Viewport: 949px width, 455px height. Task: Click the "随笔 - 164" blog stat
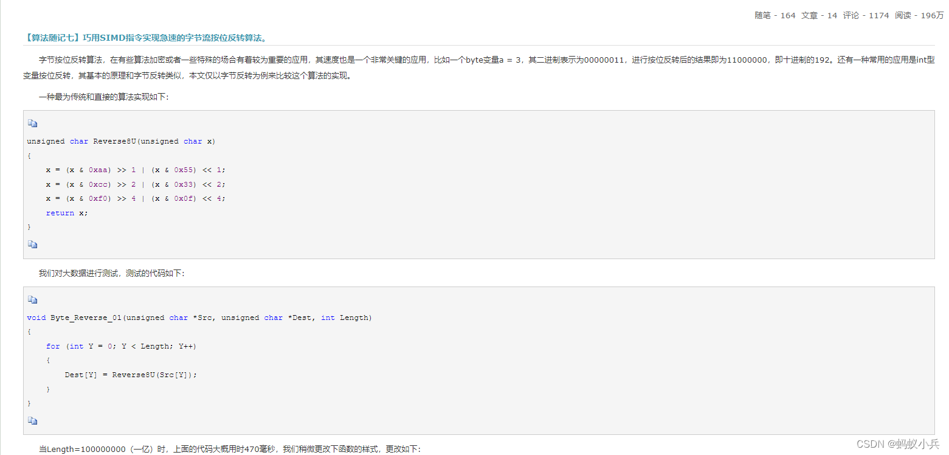[775, 16]
